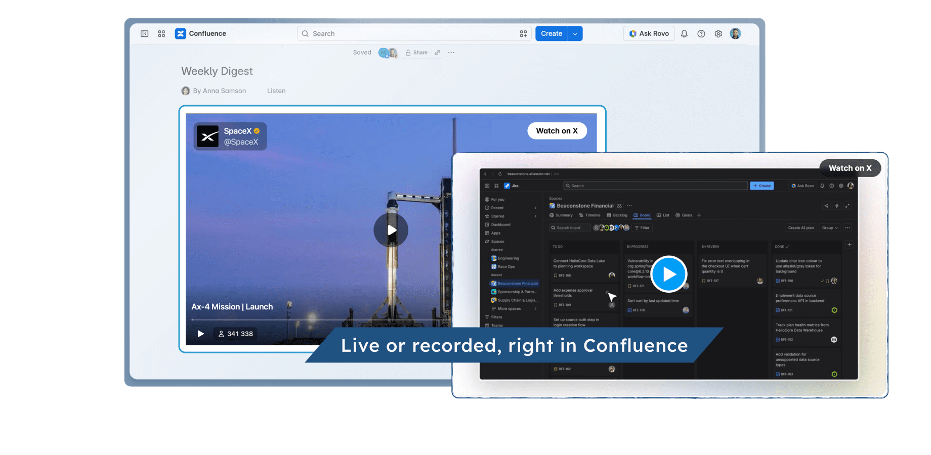
Task: Toggle the Confluence sidebar panel icon
Action: (x=144, y=34)
